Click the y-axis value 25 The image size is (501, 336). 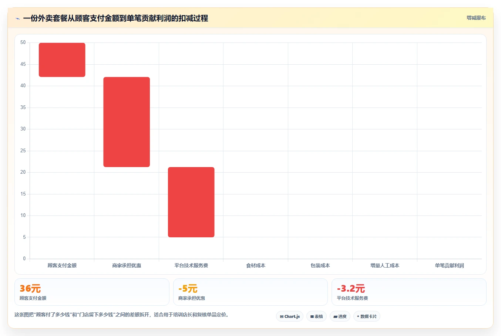point(23,151)
